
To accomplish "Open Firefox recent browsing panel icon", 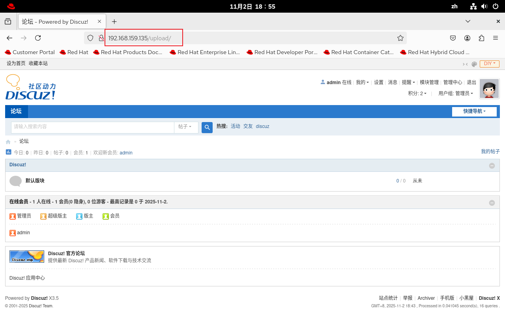I will click(x=8, y=21).
